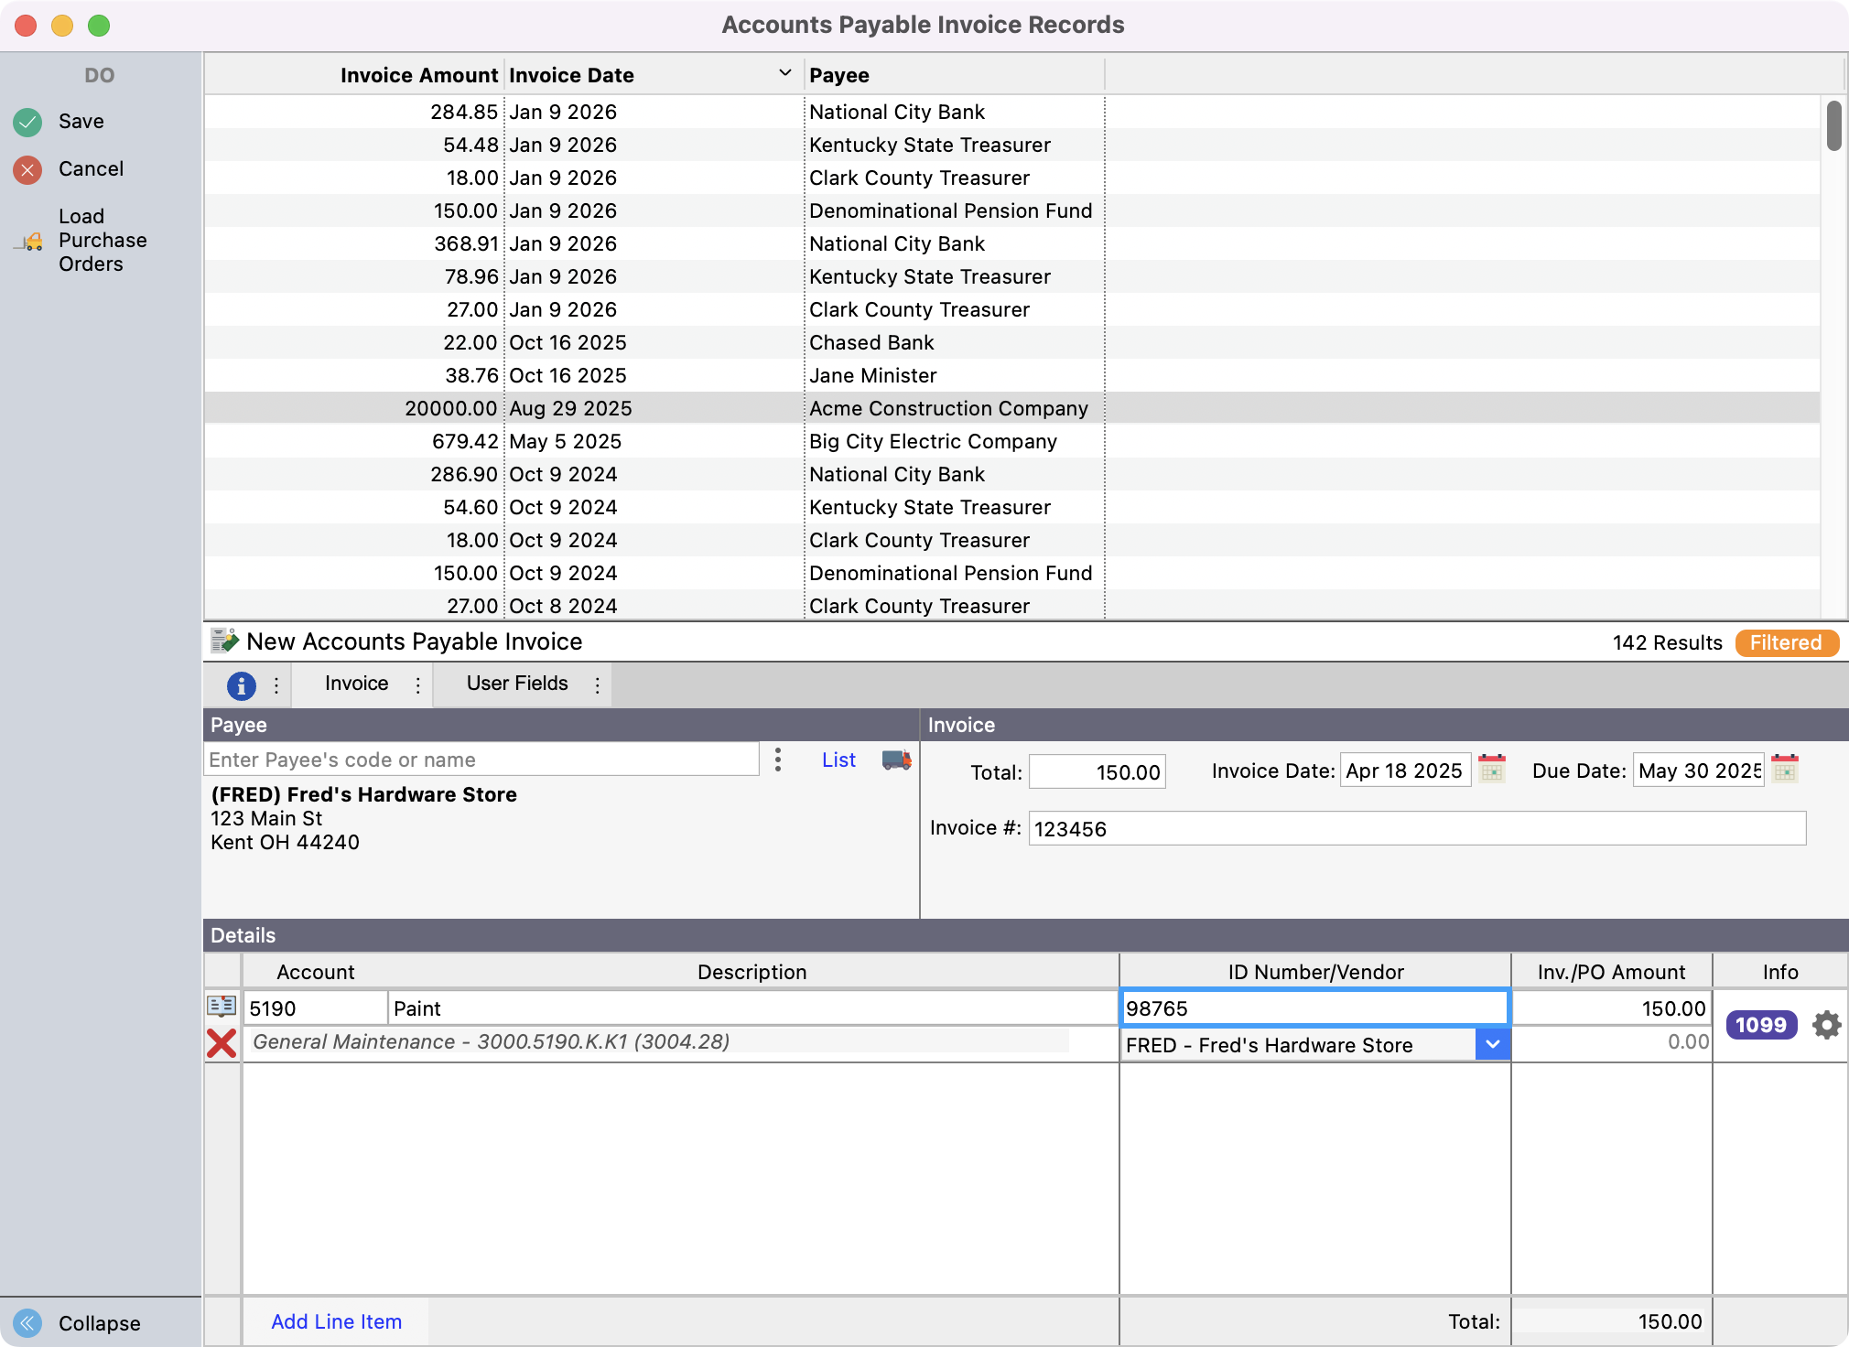
Task: Toggle the 1099 badge on line item
Action: [x=1761, y=1025]
